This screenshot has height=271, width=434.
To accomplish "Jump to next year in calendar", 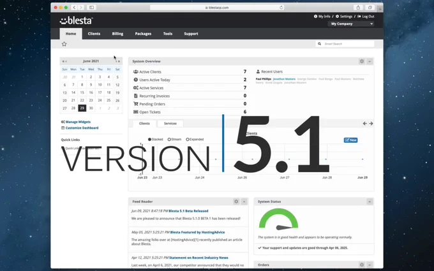I will [119, 61].
